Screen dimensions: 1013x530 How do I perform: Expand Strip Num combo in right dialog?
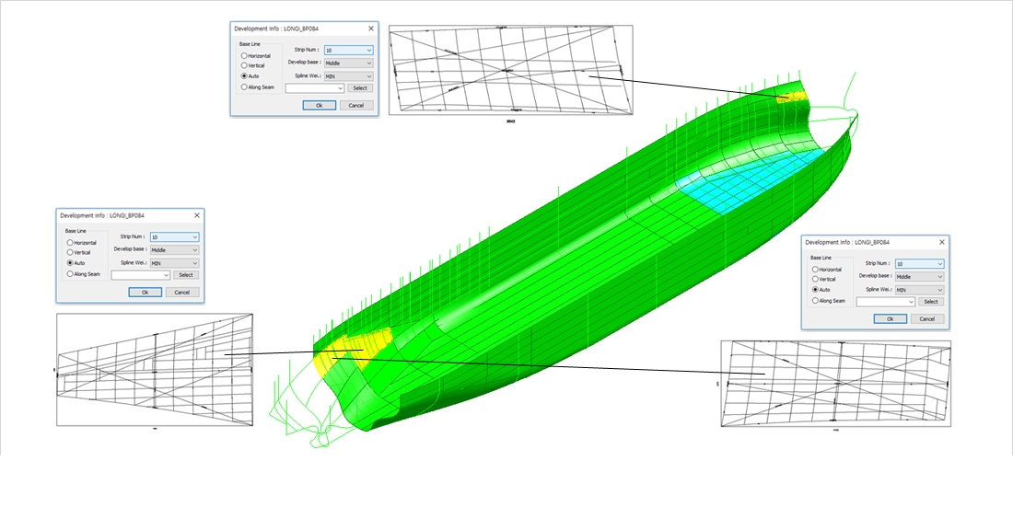click(x=919, y=264)
